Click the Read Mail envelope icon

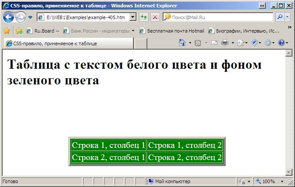pyautogui.click(x=214, y=43)
